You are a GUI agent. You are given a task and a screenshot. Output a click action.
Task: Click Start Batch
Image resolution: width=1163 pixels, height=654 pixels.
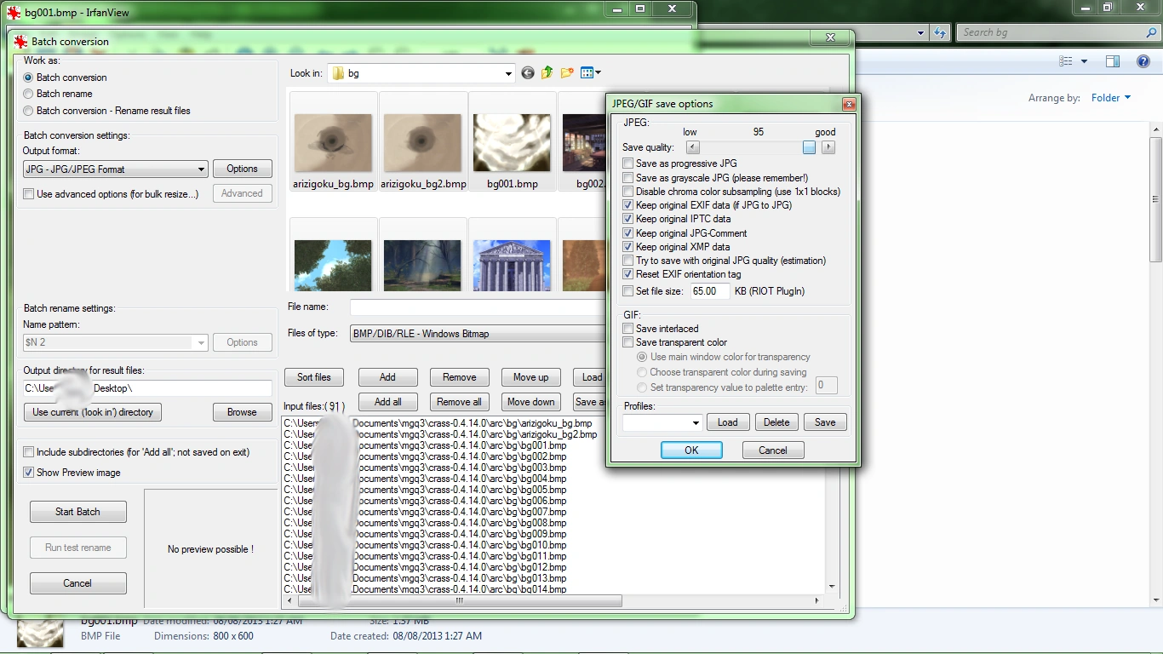click(77, 512)
